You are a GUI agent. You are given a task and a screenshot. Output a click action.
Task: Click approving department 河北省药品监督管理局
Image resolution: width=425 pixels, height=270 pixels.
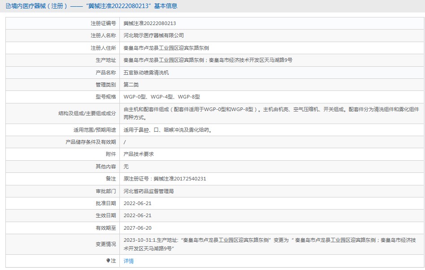[x=149, y=191]
